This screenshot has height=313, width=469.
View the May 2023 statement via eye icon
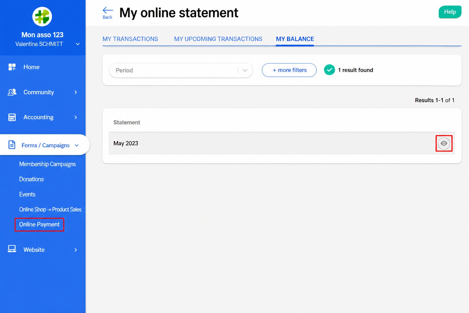(x=444, y=143)
